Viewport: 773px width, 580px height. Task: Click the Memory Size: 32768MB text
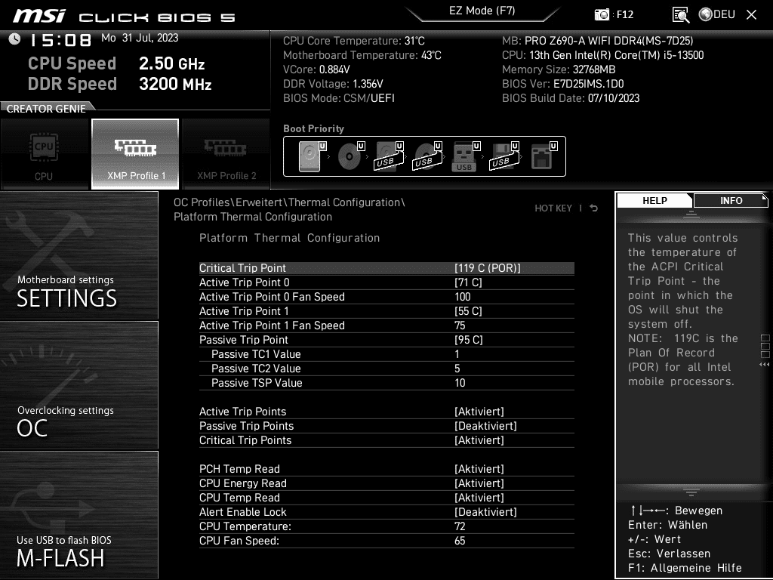click(559, 69)
